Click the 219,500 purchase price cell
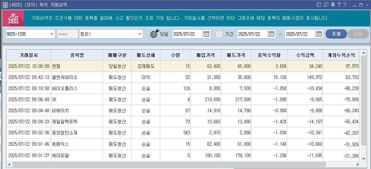Image resolution: width=371 pixels, height=169 pixels. [206, 100]
